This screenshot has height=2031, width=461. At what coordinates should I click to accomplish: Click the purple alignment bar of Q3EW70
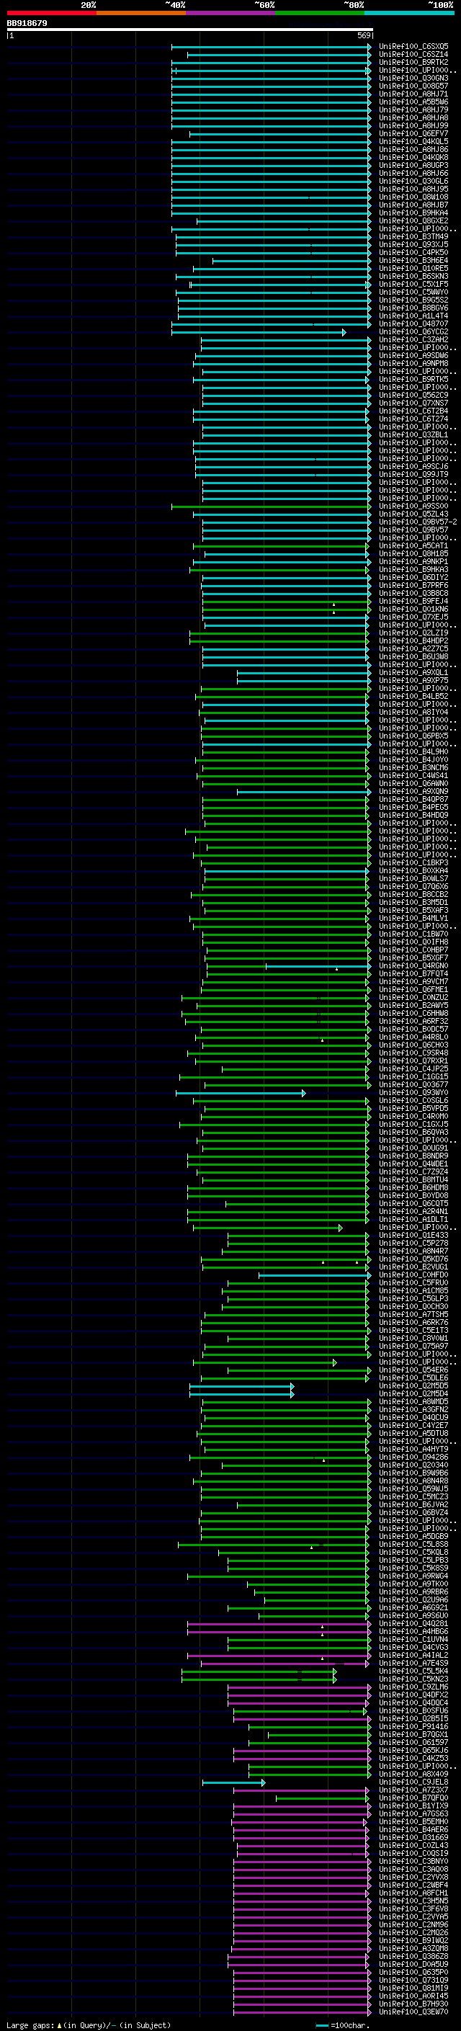coord(302,2012)
